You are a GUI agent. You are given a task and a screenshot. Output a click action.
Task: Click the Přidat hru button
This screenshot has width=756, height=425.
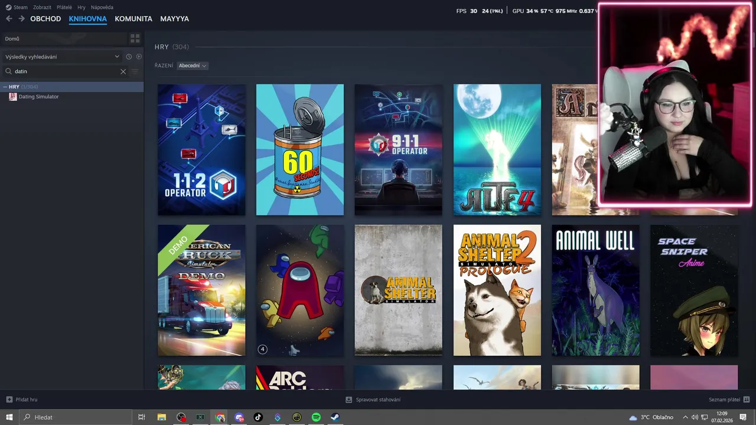(x=22, y=400)
